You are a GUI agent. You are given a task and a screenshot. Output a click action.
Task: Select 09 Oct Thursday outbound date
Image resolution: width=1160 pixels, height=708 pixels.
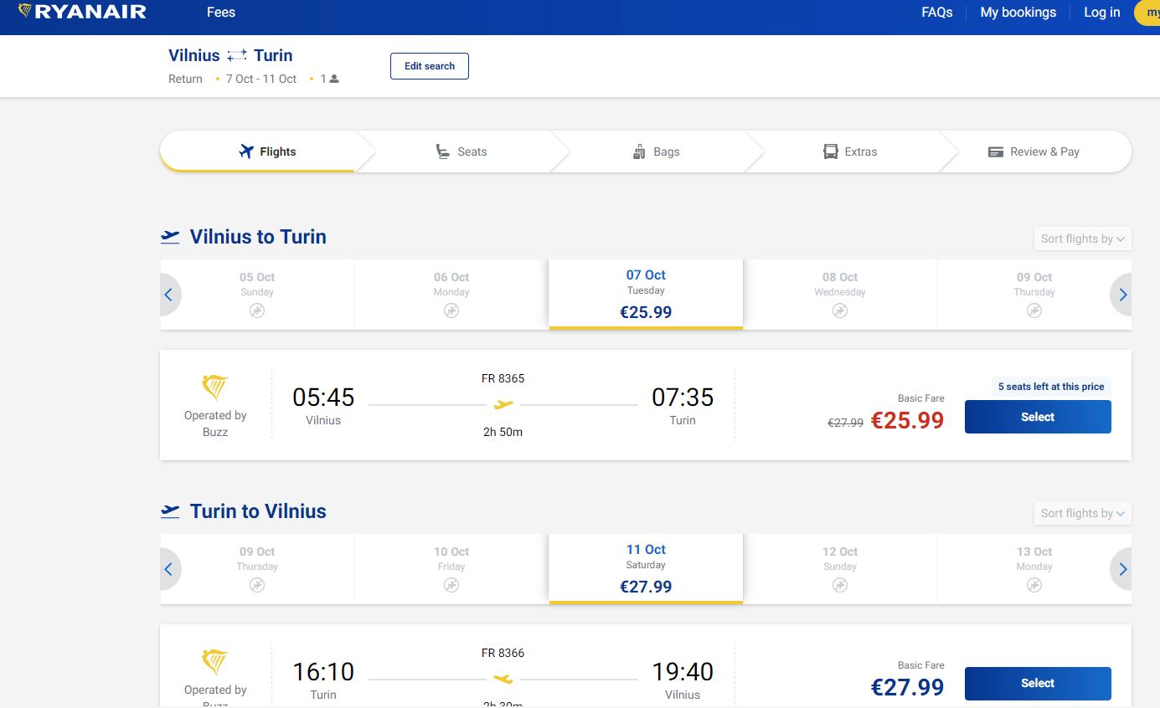(1034, 295)
